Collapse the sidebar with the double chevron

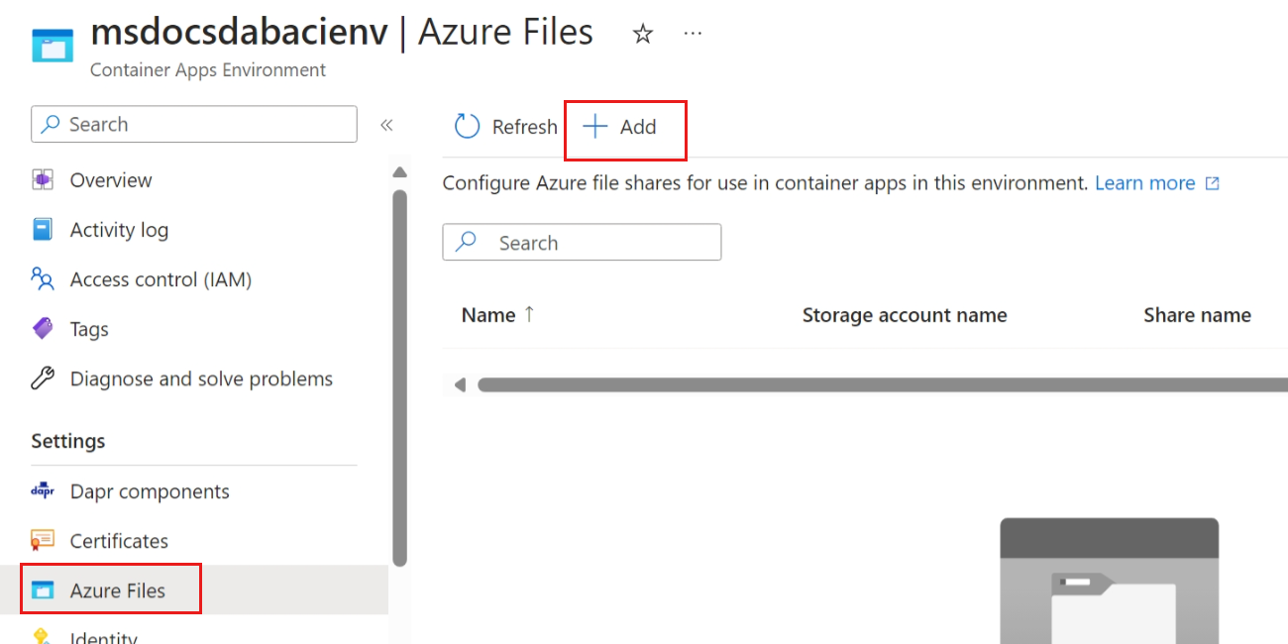coord(386,125)
